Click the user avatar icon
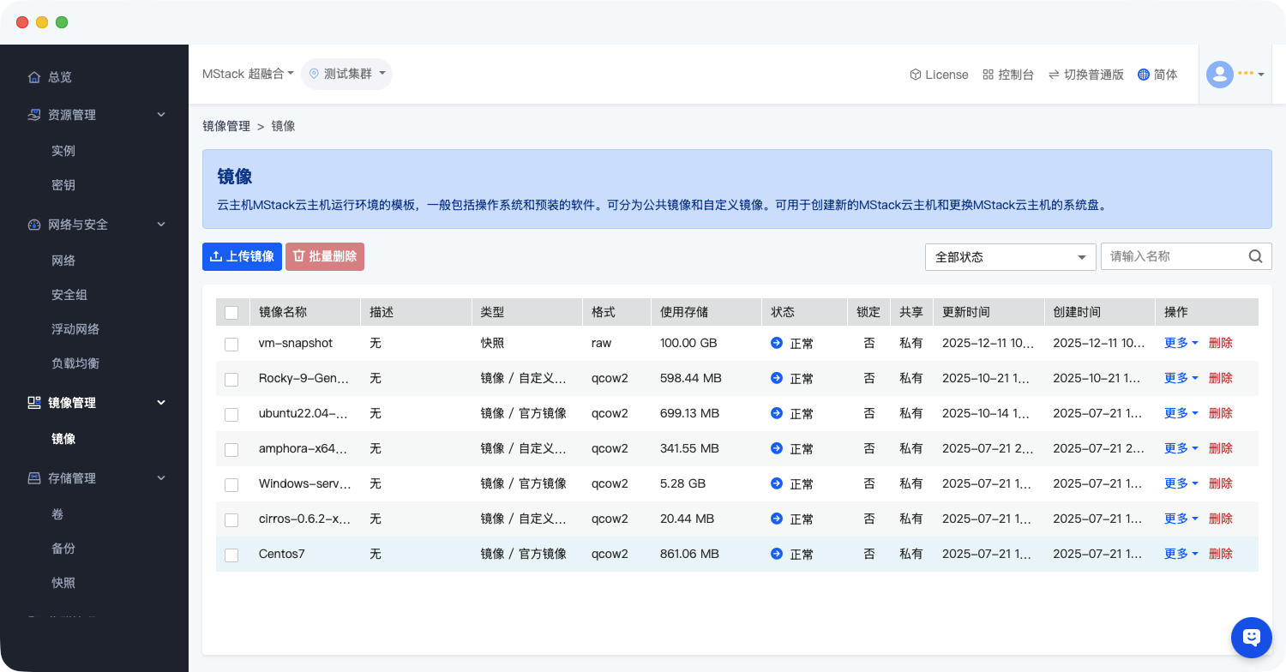 (1219, 75)
